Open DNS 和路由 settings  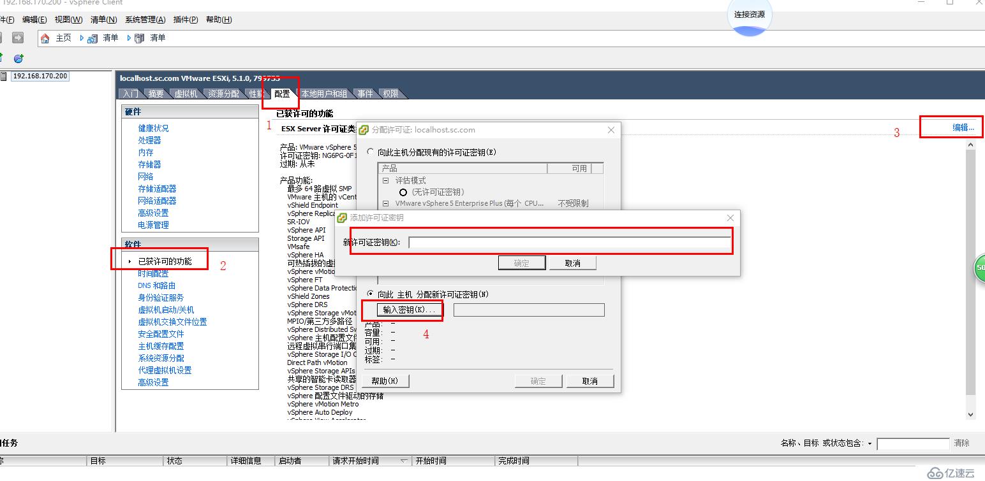click(x=157, y=285)
